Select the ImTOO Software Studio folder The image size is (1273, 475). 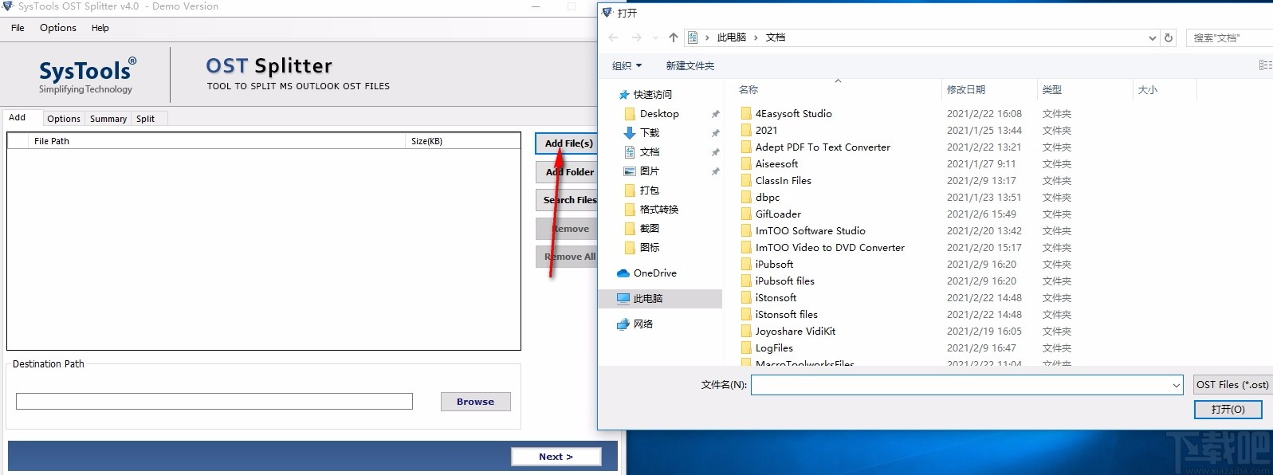[810, 231]
